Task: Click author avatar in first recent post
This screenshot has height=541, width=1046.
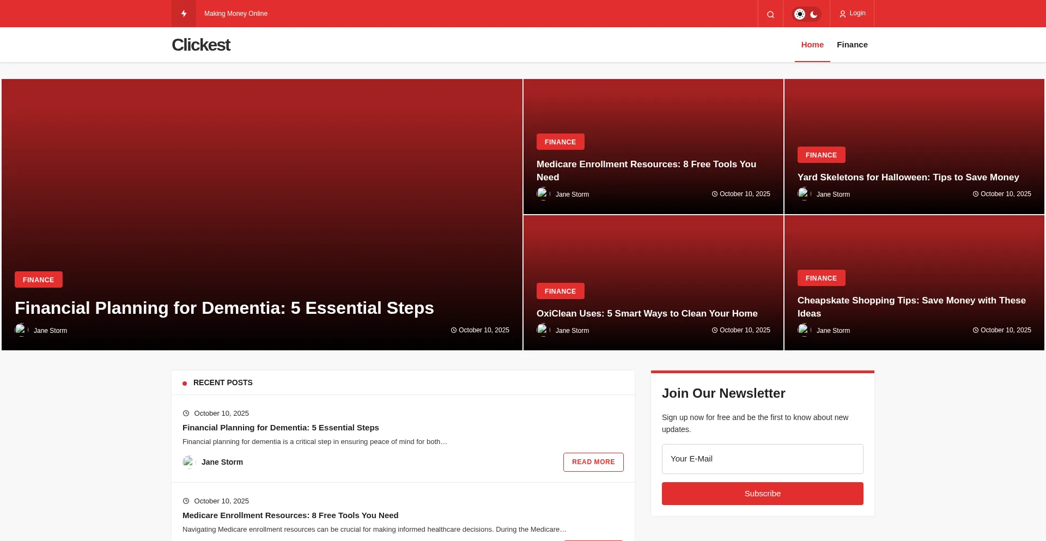Action: tap(188, 462)
